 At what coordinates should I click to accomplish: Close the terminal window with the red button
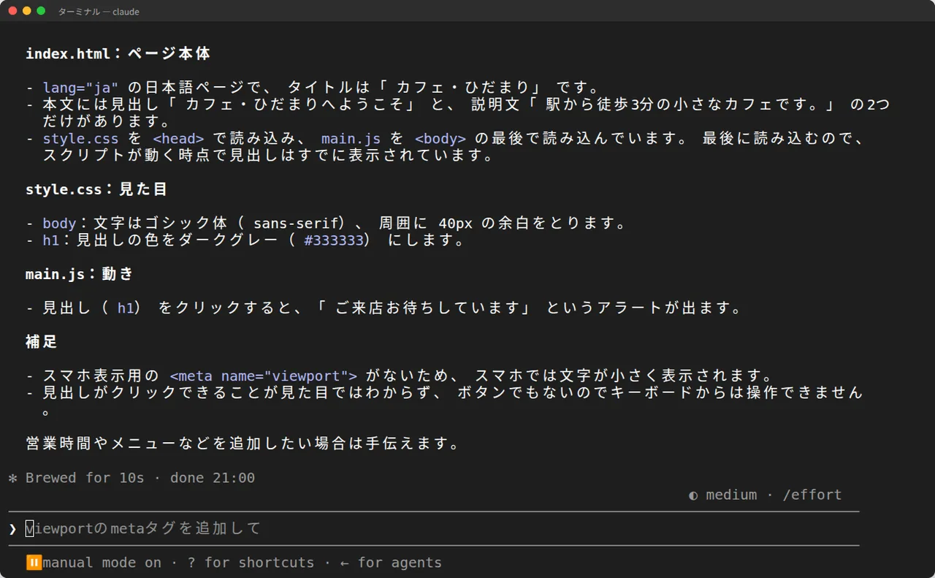click(x=12, y=11)
